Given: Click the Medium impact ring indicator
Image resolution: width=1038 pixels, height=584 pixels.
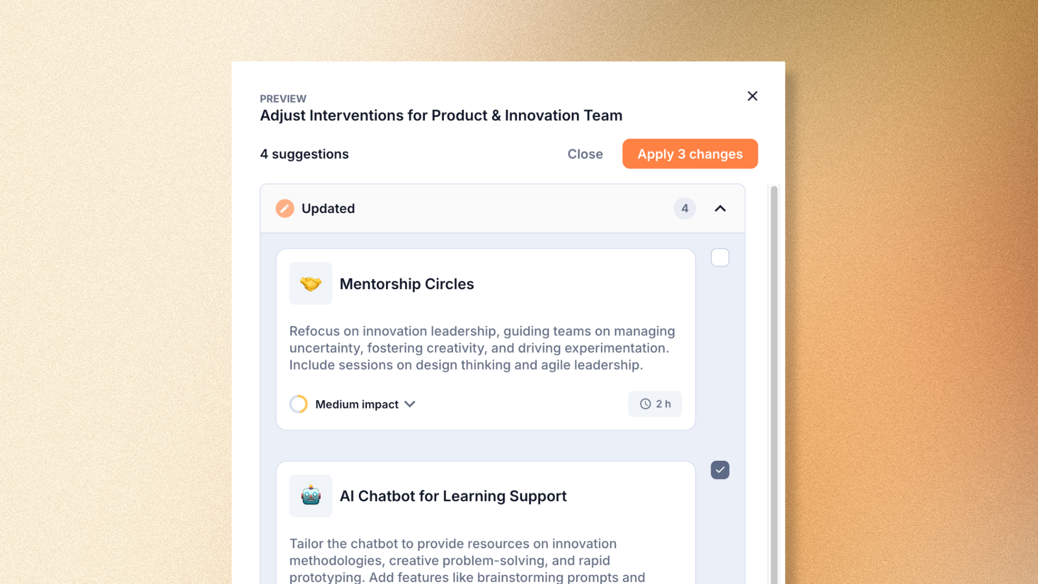Looking at the screenshot, I should [298, 404].
